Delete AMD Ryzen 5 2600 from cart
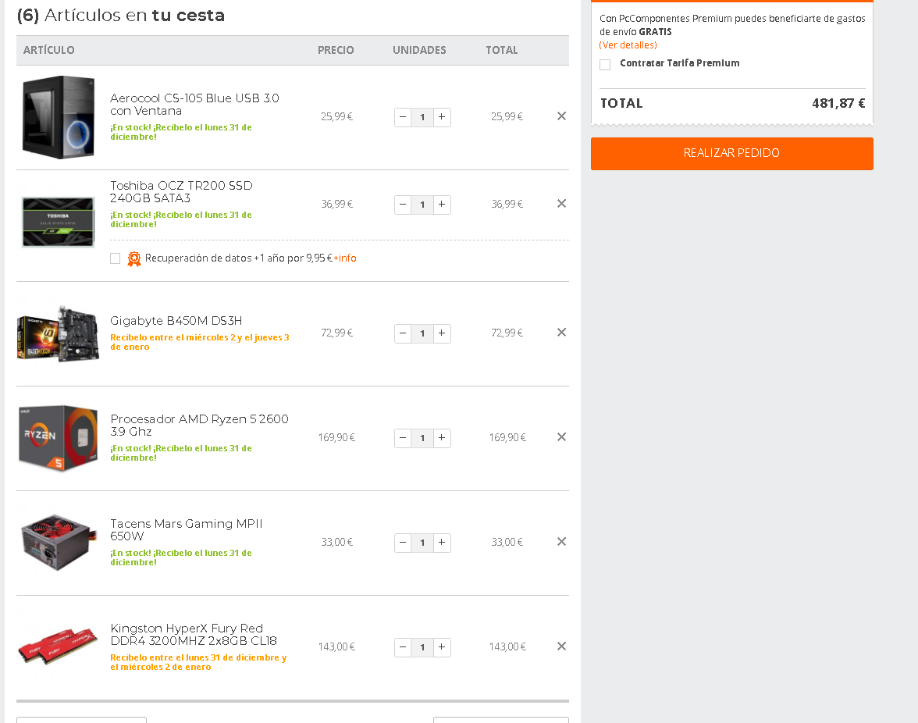 coord(561,436)
